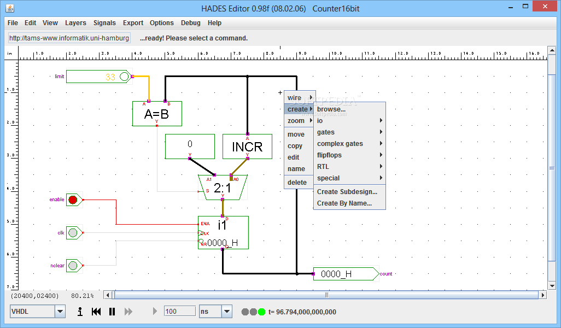Choose Create Subdesign... option

[x=349, y=192]
